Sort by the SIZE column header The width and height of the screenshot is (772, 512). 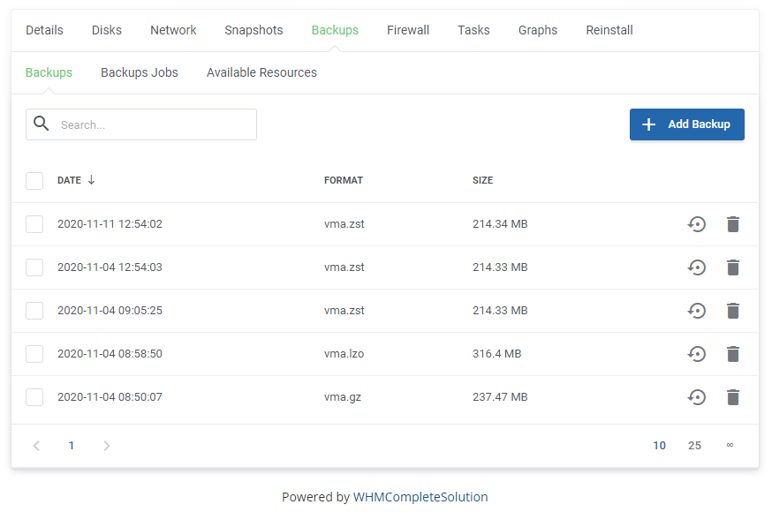[x=483, y=180]
